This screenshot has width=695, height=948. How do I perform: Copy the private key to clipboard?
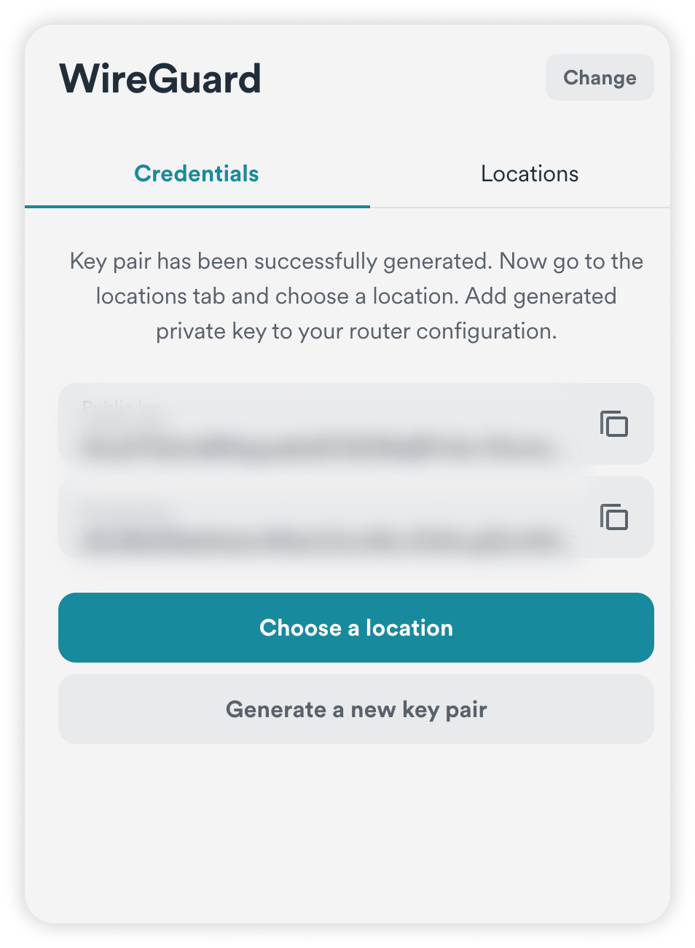coord(613,517)
